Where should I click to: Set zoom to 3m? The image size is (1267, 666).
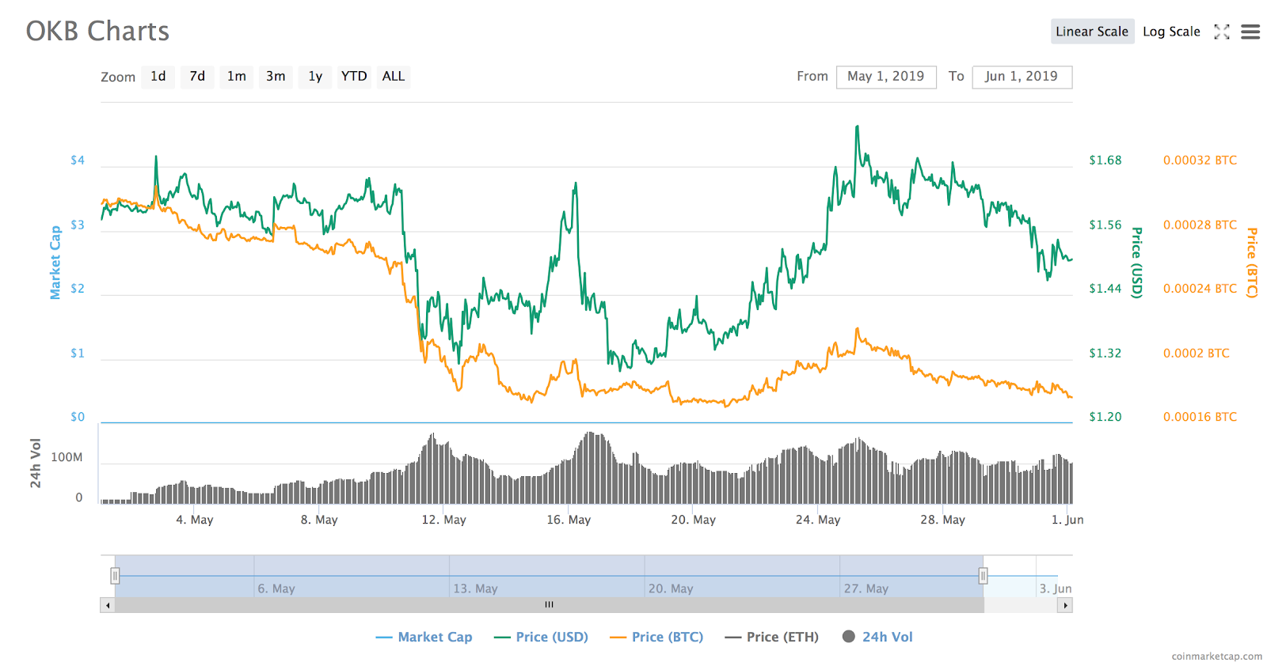(276, 77)
